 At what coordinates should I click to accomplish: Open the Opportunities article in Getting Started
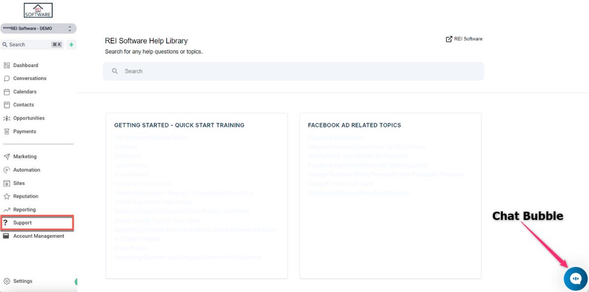[x=131, y=165]
